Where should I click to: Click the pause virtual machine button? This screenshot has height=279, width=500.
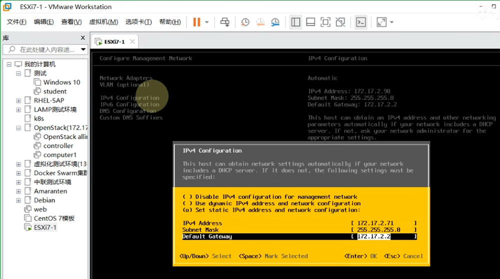click(x=196, y=22)
